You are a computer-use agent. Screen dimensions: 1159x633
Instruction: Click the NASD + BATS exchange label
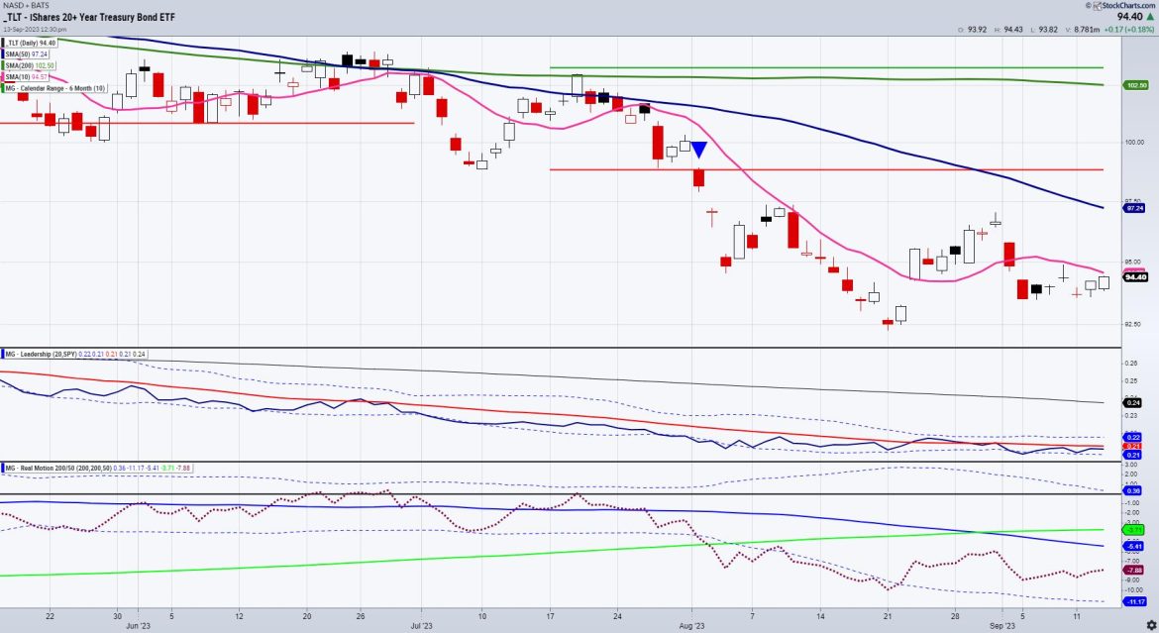[x=25, y=5]
